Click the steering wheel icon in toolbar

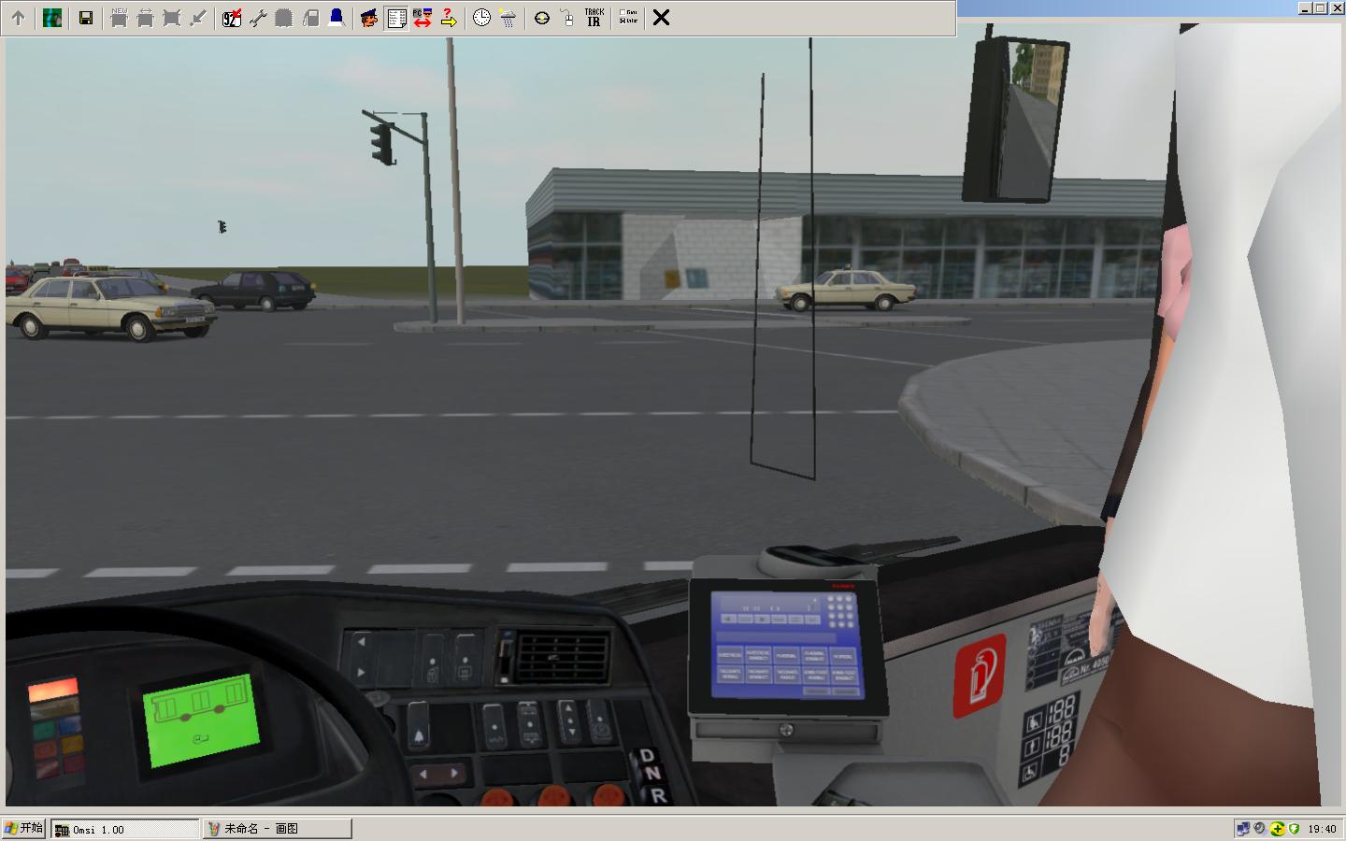click(x=541, y=18)
